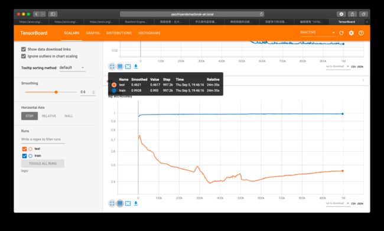384x231 pixels.
Task: Open the help question mark icon
Action: pos(361,33)
